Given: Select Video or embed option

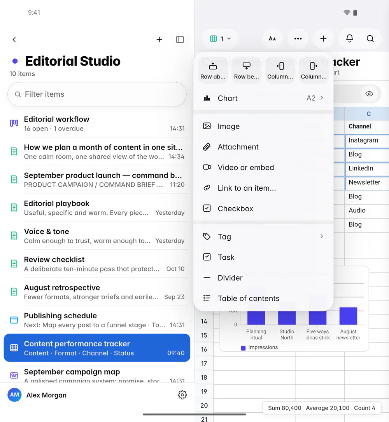Looking at the screenshot, I should [263, 167].
